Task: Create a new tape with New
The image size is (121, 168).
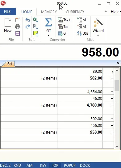Action: 8,25
